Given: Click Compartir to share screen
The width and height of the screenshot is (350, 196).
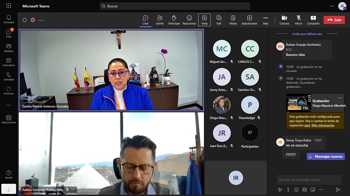Looking at the screenshot, I should click(313, 20).
